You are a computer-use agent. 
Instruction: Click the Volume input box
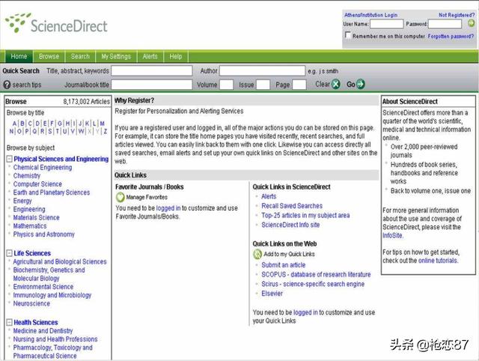227,85
